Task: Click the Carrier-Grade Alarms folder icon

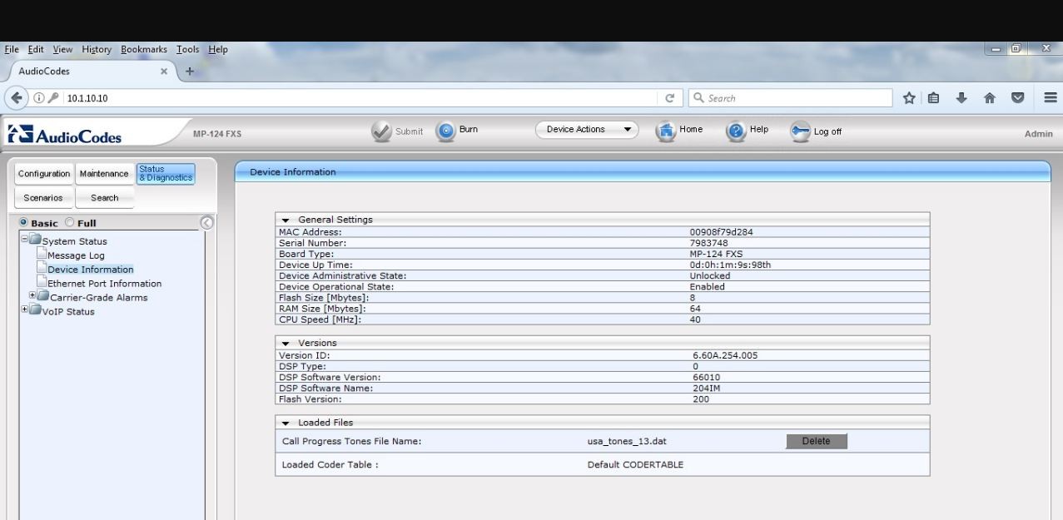Action: tap(42, 297)
